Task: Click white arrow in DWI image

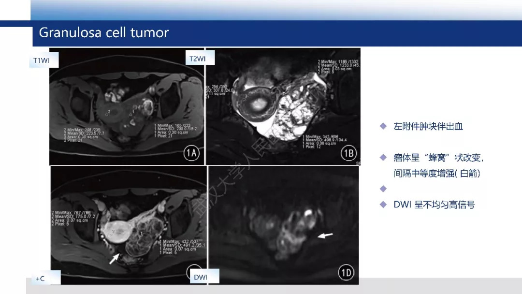Action: (x=325, y=235)
